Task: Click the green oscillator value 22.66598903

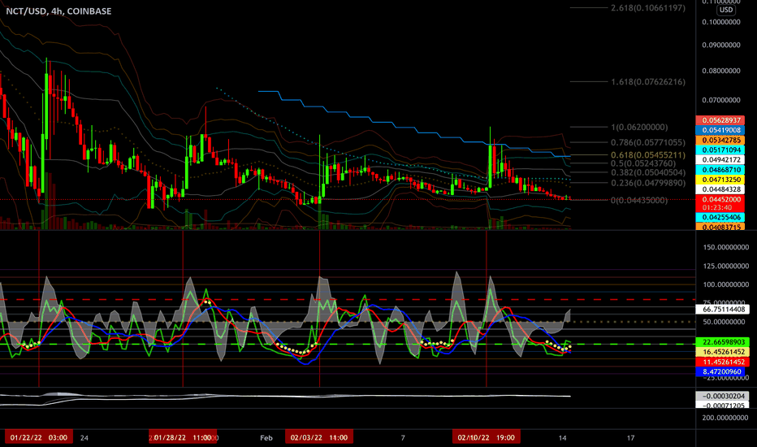Action: 723,342
